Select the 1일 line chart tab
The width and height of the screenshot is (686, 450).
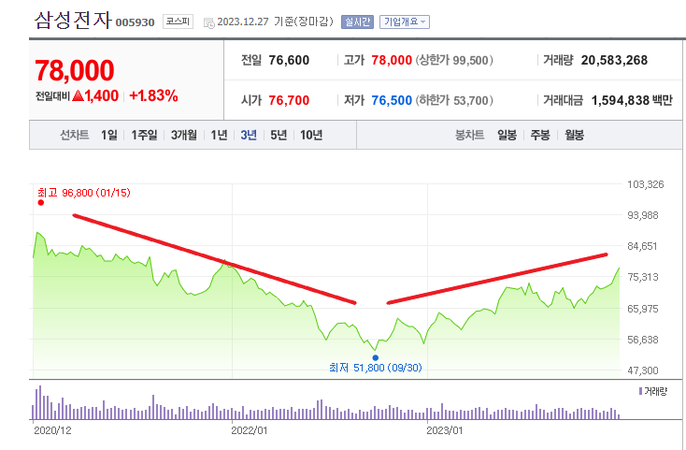[109, 135]
